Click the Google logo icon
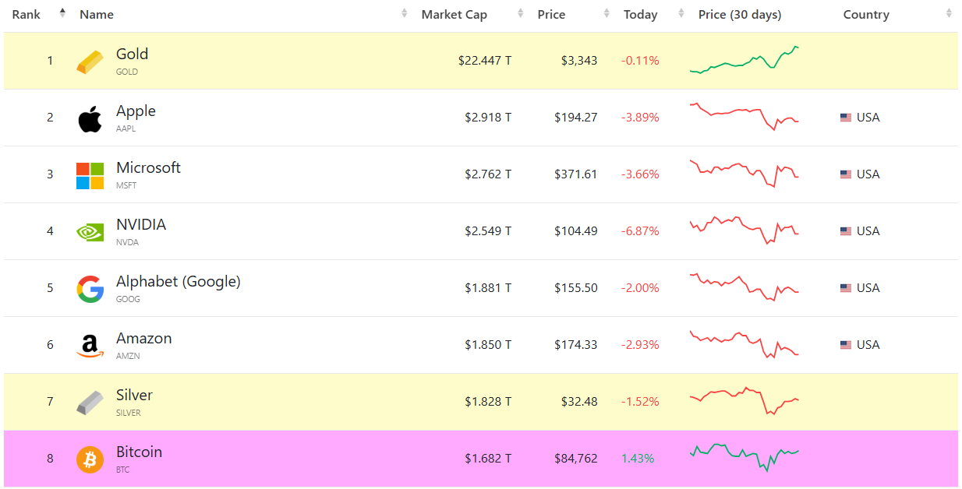Screen dimensions: 962x489 (90, 289)
